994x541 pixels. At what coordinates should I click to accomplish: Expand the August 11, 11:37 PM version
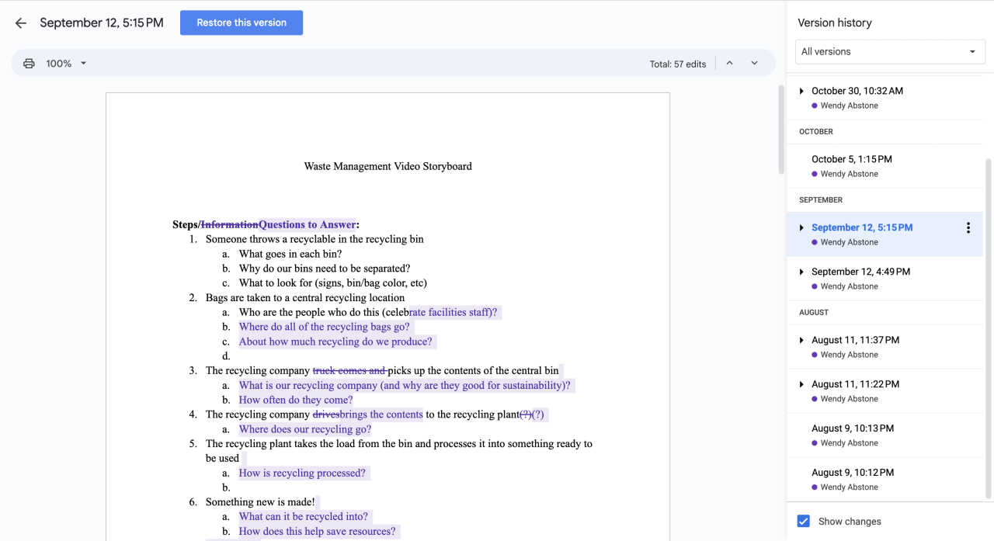click(x=801, y=340)
